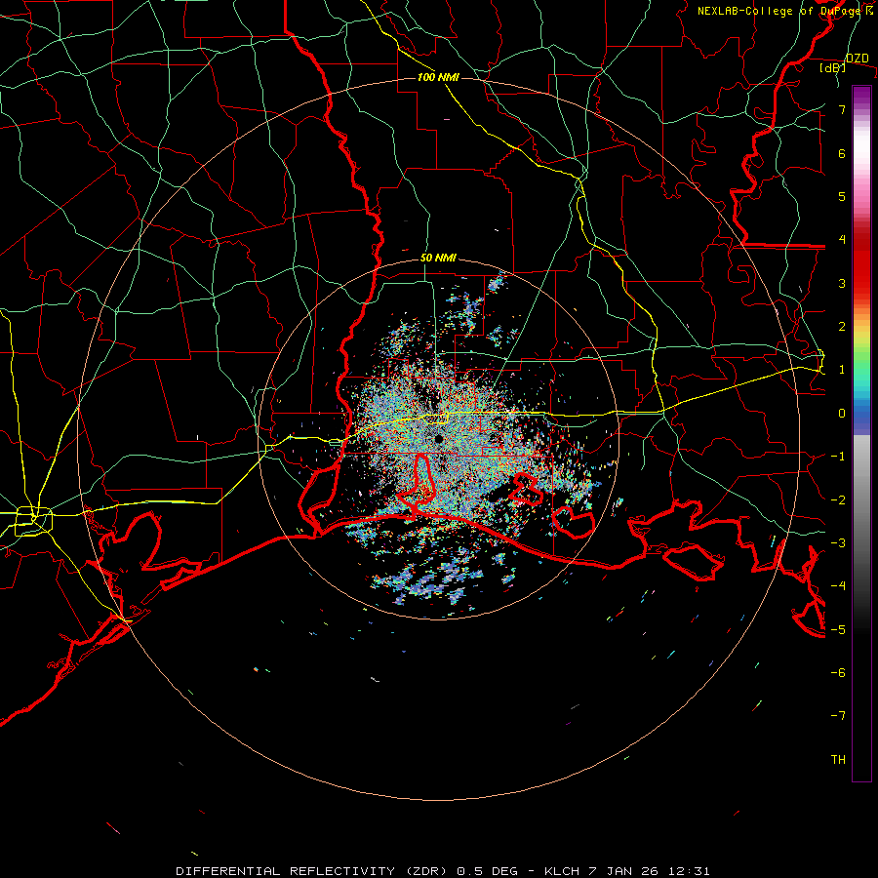Click the 6 value on the color scale
Screen dimensions: 878x878
click(x=842, y=153)
